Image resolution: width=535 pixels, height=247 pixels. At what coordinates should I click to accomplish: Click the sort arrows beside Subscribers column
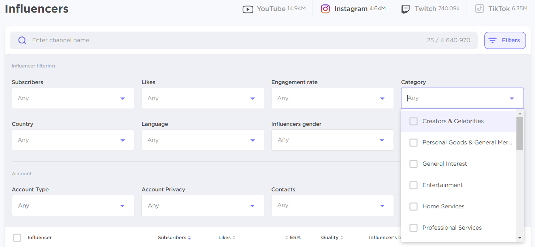[190, 238]
